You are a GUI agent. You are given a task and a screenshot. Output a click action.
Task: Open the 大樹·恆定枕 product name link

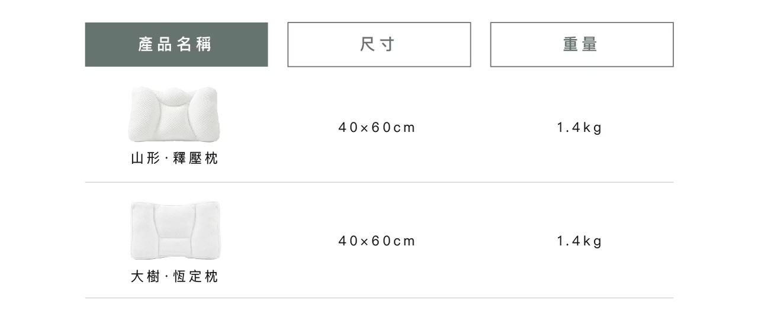coord(174,276)
